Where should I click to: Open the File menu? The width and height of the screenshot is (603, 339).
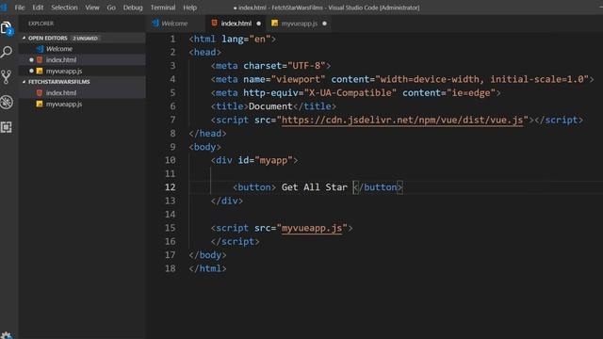click(x=20, y=8)
